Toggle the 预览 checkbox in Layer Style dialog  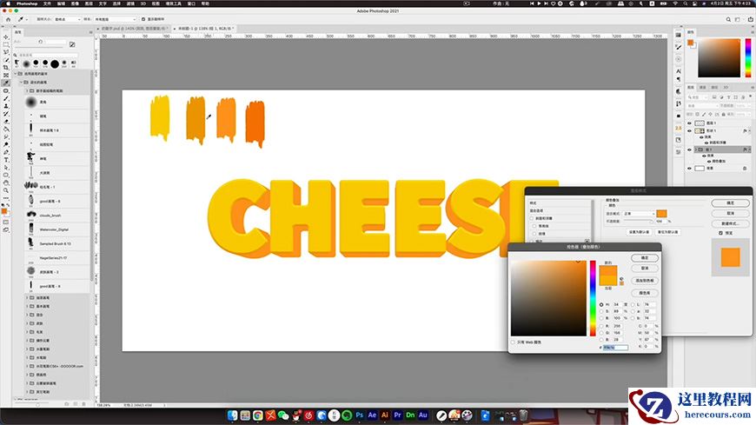tap(720, 233)
